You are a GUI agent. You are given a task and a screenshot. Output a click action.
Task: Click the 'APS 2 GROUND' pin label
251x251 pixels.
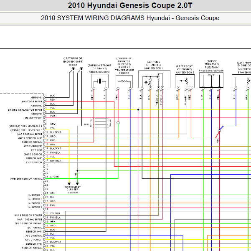(33, 146)
